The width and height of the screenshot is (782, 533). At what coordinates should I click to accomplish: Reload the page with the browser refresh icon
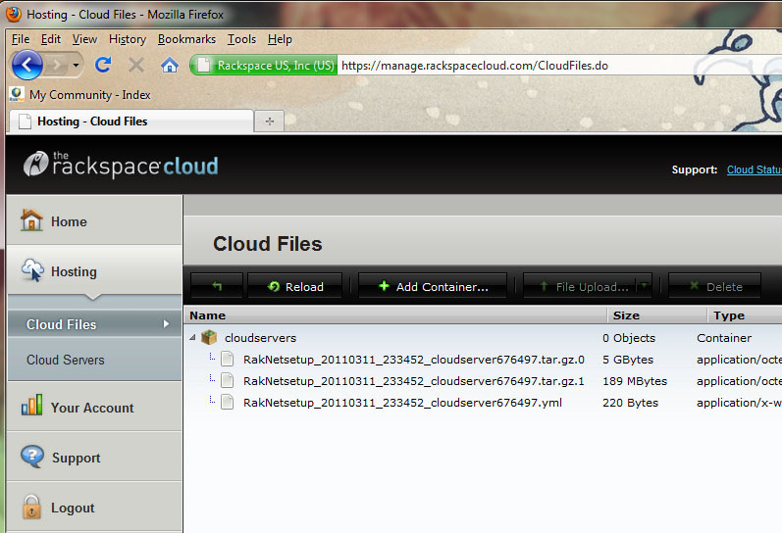(x=102, y=65)
